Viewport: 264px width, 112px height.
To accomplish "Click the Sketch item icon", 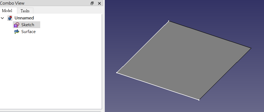I will (x=16, y=25).
